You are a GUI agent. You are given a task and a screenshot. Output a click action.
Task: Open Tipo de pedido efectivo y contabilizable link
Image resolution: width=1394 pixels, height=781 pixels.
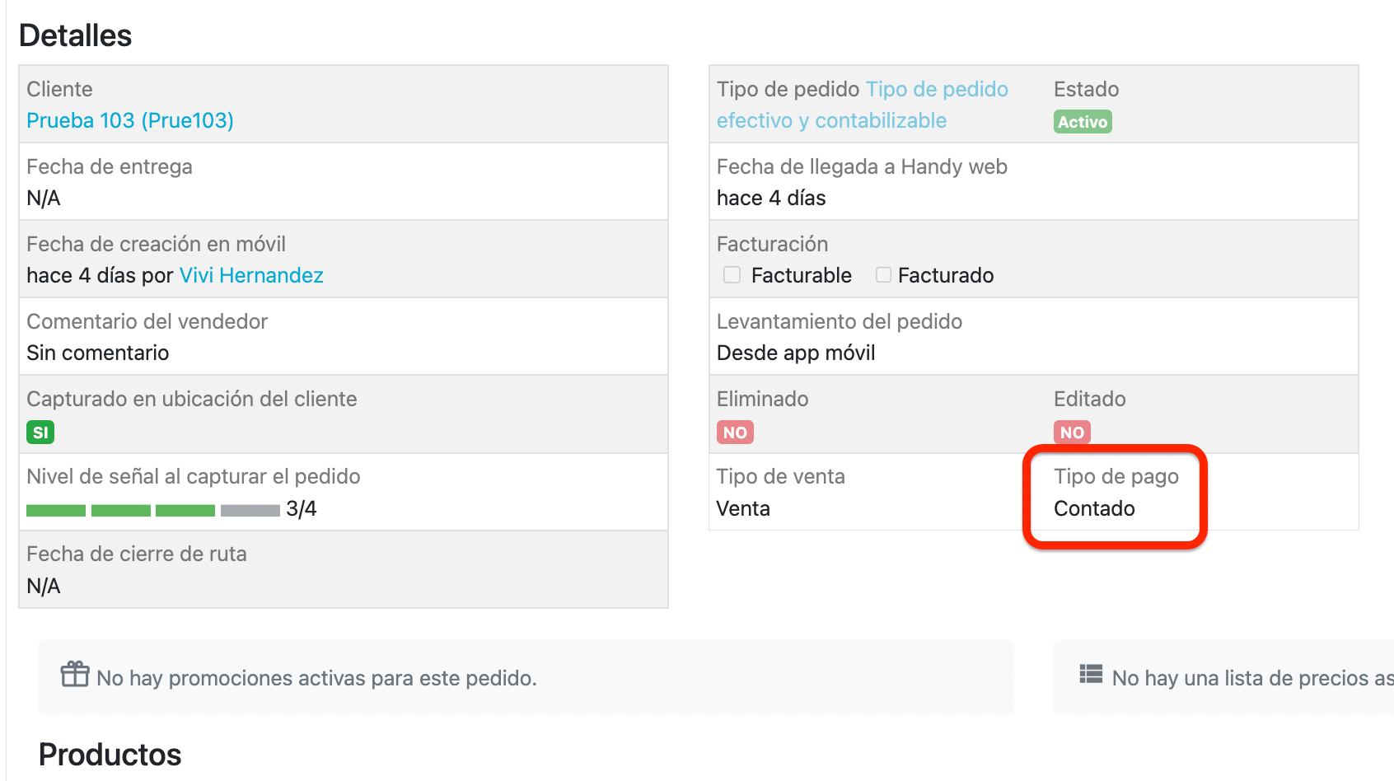[863, 105]
